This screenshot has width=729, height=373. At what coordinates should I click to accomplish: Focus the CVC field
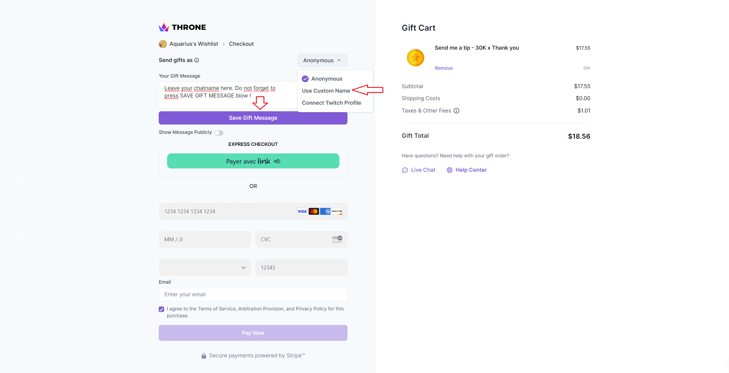[x=301, y=239]
